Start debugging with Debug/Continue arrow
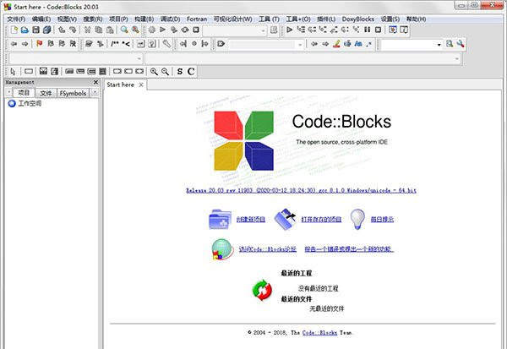Image resolution: width=507 pixels, height=349 pixels. pyautogui.click(x=290, y=30)
